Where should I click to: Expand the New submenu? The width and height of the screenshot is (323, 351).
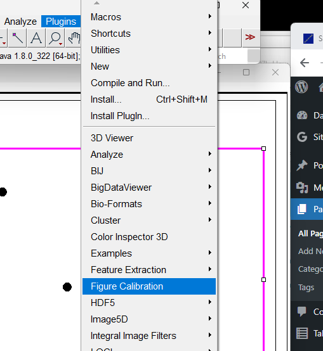[x=149, y=67]
